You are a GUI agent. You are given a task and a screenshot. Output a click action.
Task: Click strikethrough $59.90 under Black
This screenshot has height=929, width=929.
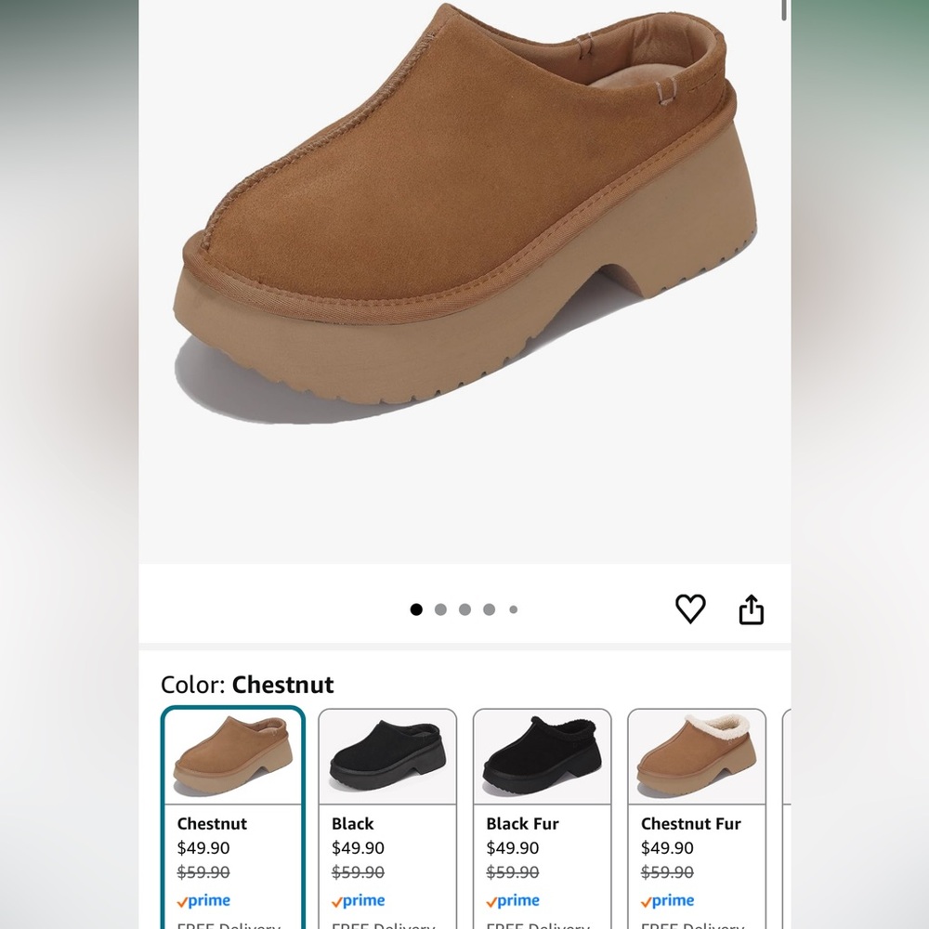(358, 872)
